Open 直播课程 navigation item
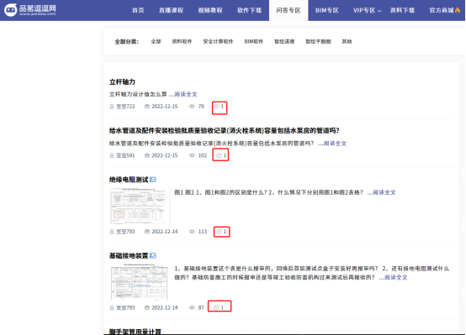The height and width of the screenshot is (335, 466). pyautogui.click(x=171, y=10)
